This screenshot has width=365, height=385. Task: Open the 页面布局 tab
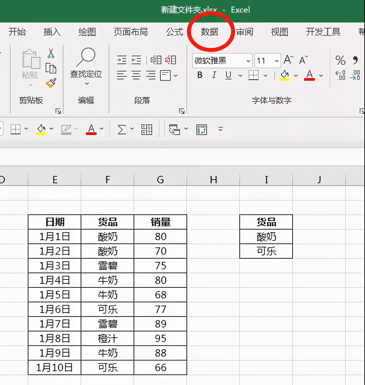131,32
